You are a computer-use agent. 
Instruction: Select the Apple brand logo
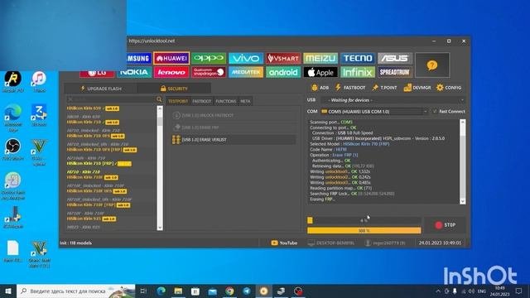[x=320, y=72]
